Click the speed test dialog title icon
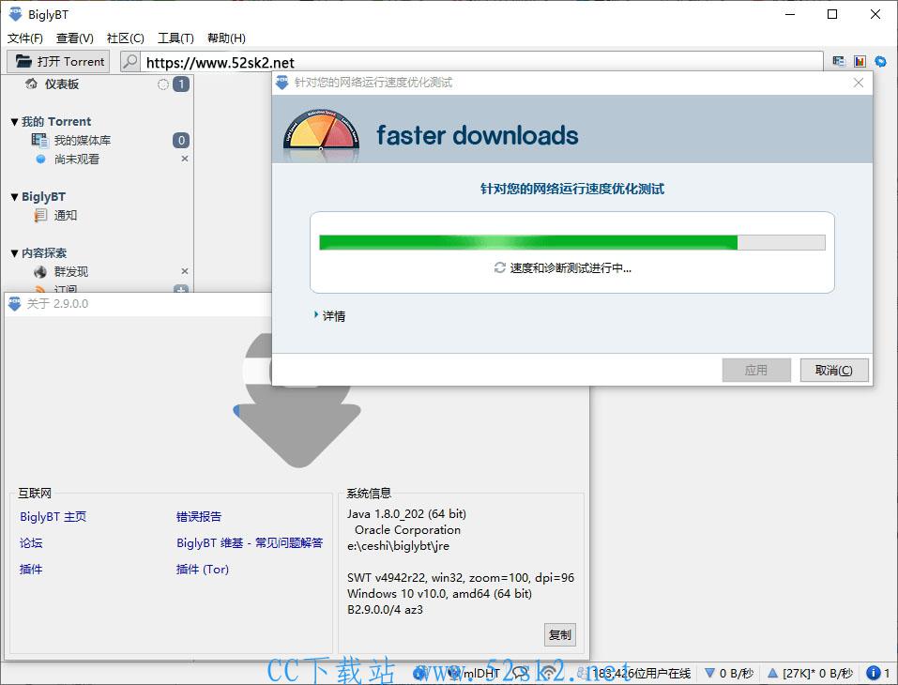Screen dimensions: 898x685 coord(282,83)
